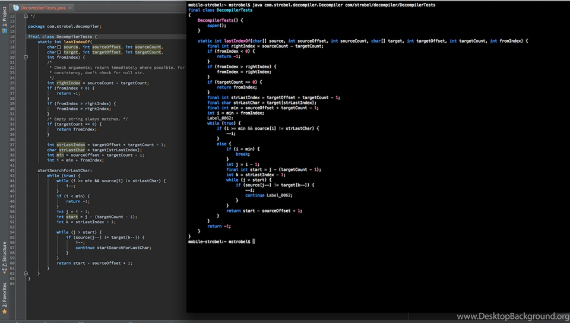Close the DecompilerTests.java tab

(x=70, y=8)
